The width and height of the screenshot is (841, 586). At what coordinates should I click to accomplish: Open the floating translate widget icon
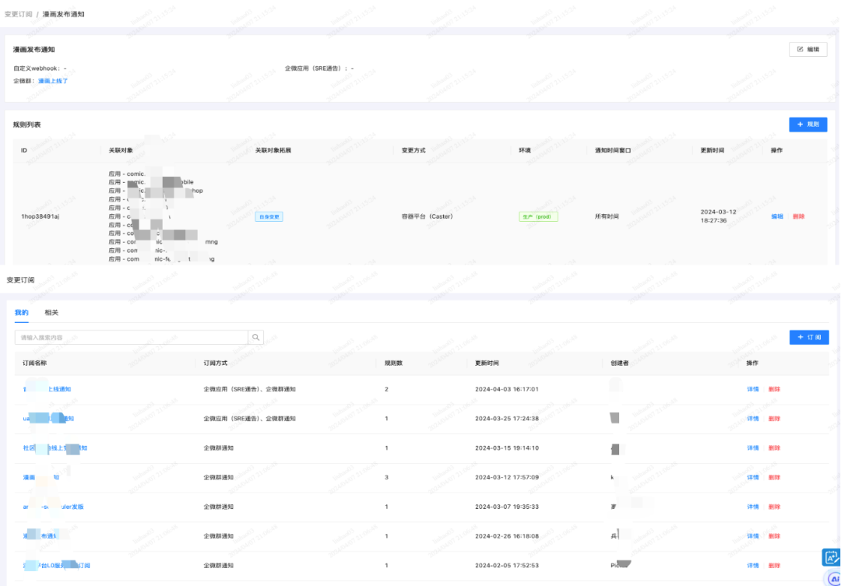pos(831,557)
